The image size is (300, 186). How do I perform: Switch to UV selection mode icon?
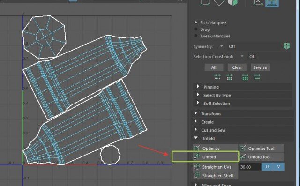click(x=258, y=2)
